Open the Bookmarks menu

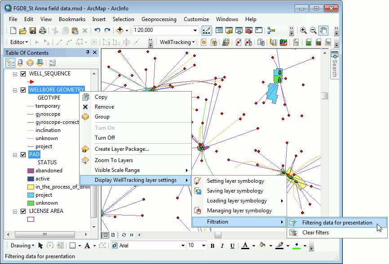point(72,19)
